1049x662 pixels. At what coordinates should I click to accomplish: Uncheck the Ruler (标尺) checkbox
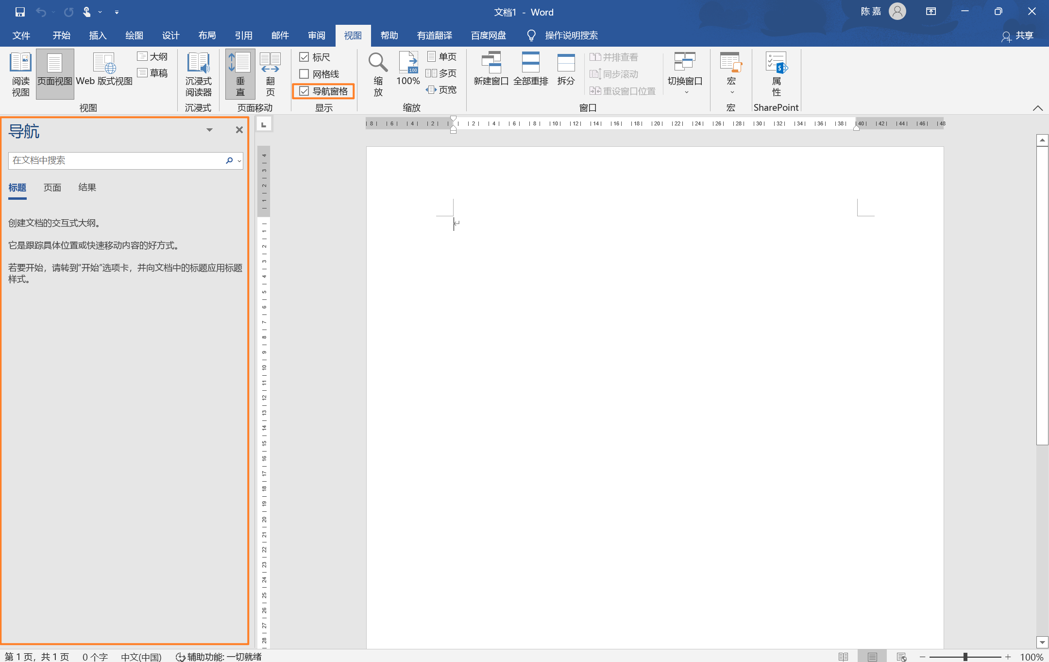[305, 57]
